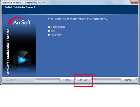The image size is (140, 107).
Task: Cancel setup with the キャンセル button
Action: coord(128,80)
